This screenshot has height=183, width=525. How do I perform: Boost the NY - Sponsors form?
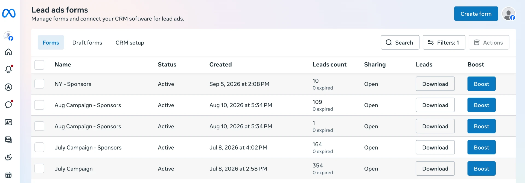tap(482, 84)
